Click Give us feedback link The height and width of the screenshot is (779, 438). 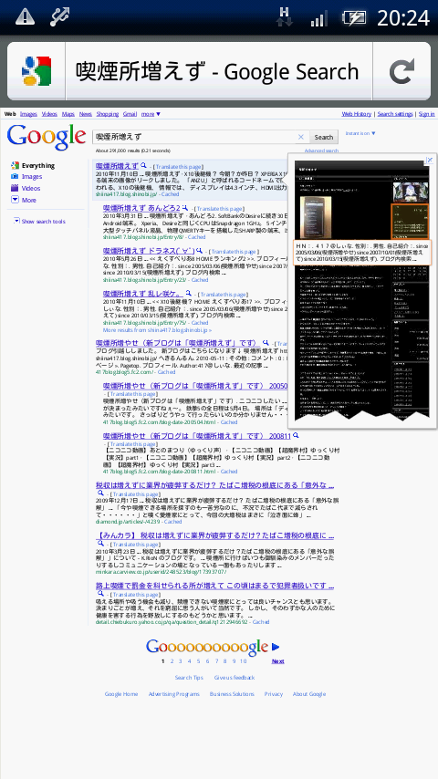[x=235, y=677]
